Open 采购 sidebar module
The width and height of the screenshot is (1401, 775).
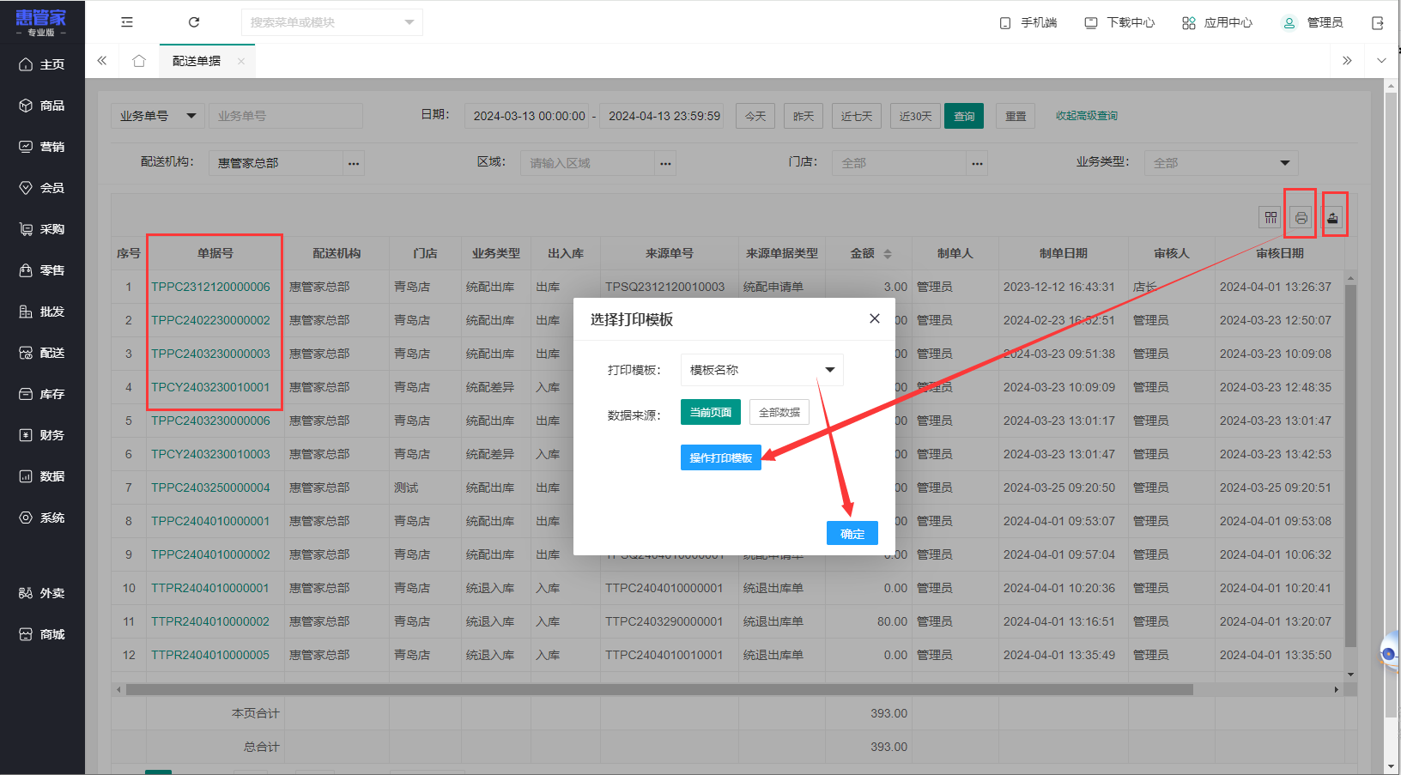[42, 229]
